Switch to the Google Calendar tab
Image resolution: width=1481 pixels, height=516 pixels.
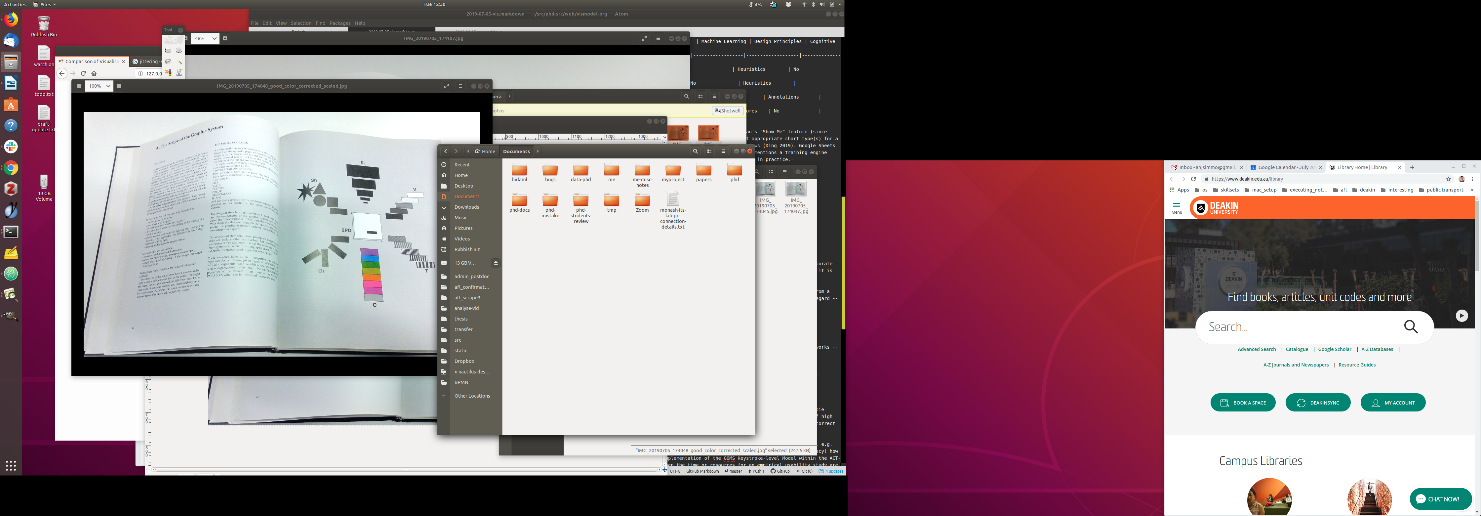pyautogui.click(x=1286, y=167)
